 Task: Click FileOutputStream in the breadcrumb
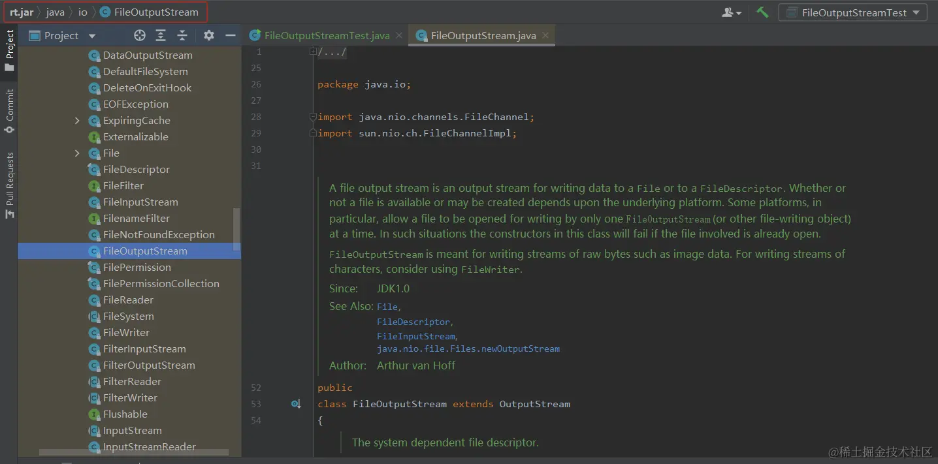[149, 12]
